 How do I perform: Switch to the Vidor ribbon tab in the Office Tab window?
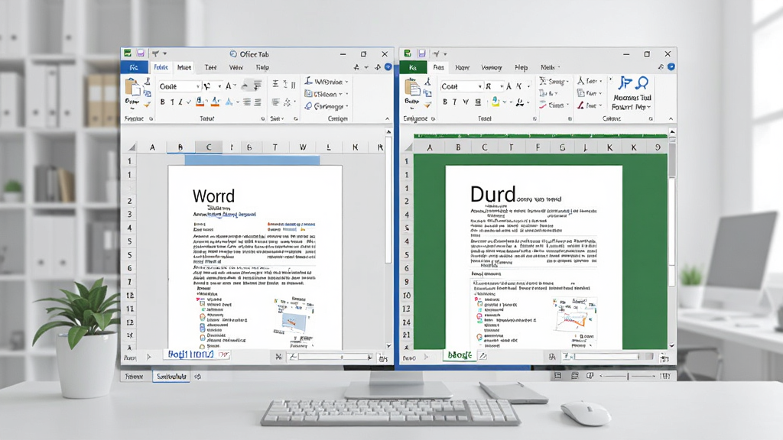click(236, 67)
